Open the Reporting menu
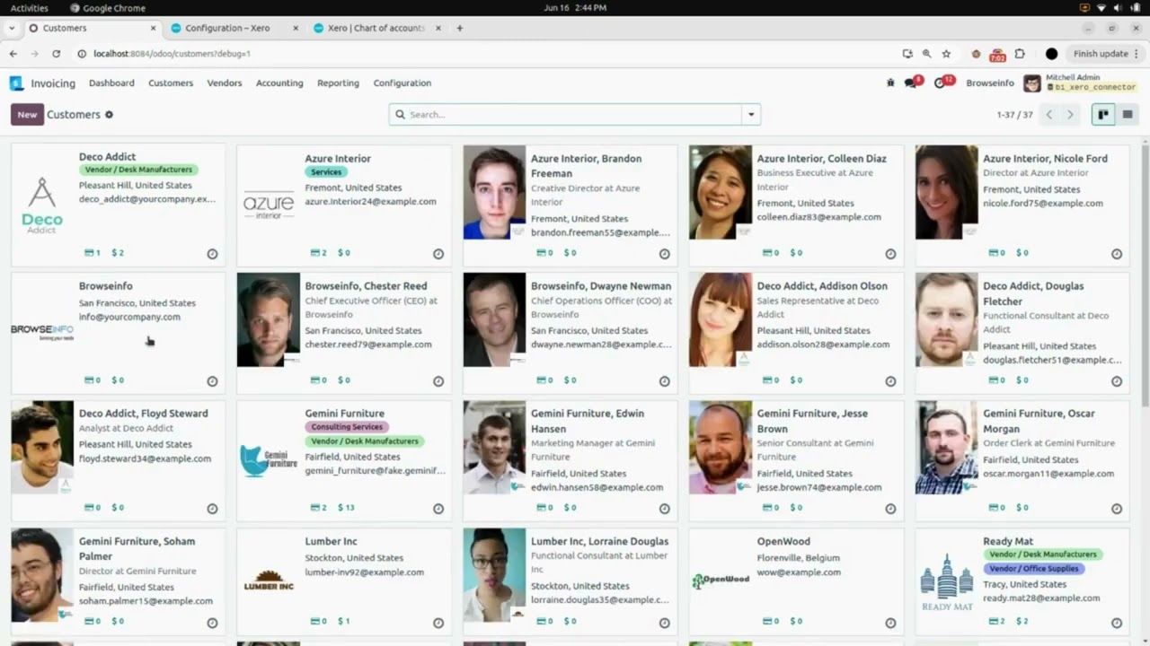The image size is (1150, 646). click(338, 83)
